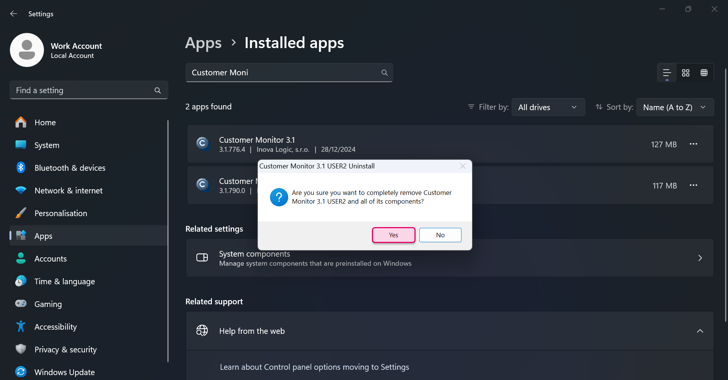This screenshot has width=728, height=380.
Task: Open more options for the 127 MB app
Action: (693, 144)
